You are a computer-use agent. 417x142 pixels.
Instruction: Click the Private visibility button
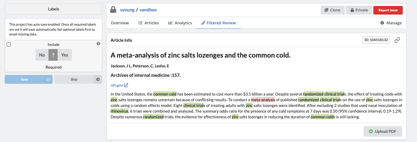coord(359,10)
